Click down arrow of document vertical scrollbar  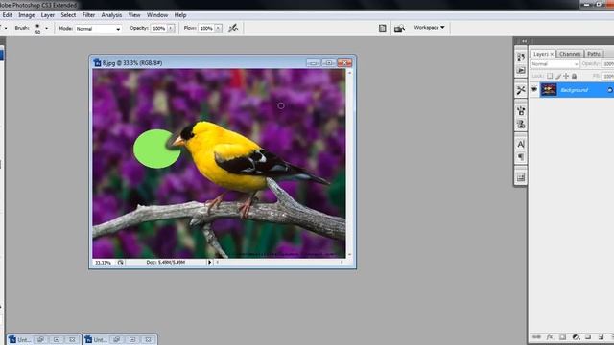pos(349,255)
